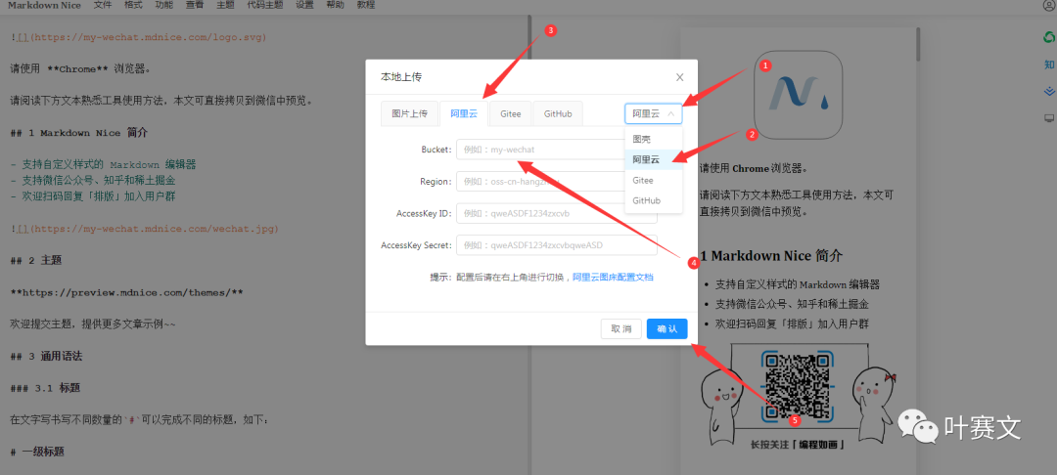Switch to the Gitee tab
The width and height of the screenshot is (1057, 475).
click(510, 113)
